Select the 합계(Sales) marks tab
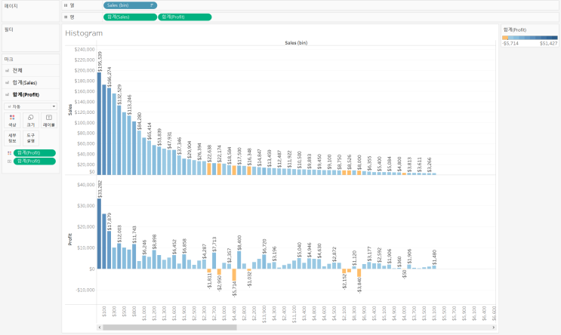The width and height of the screenshot is (561, 335). tap(31, 82)
